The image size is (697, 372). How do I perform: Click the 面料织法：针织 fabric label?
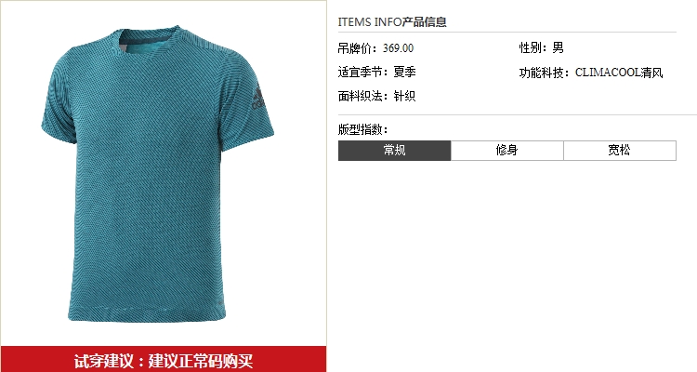click(x=377, y=96)
